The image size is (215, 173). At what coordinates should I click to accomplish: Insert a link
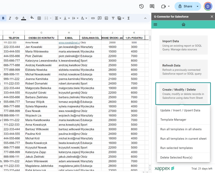tap(93, 18)
